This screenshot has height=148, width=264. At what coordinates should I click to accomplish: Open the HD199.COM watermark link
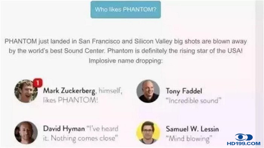click(244, 143)
